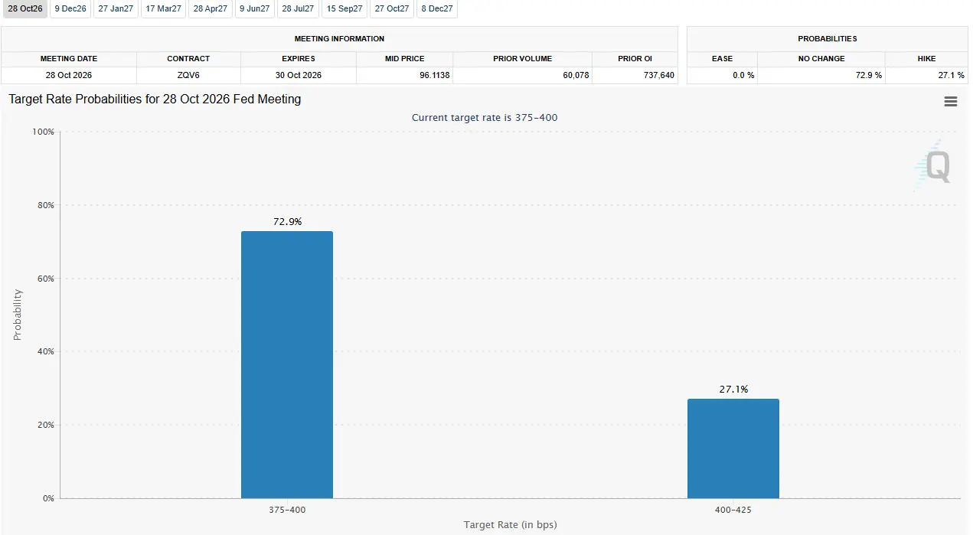Click the 27.1% hike probability cell
973x535 pixels.
[x=926, y=75]
